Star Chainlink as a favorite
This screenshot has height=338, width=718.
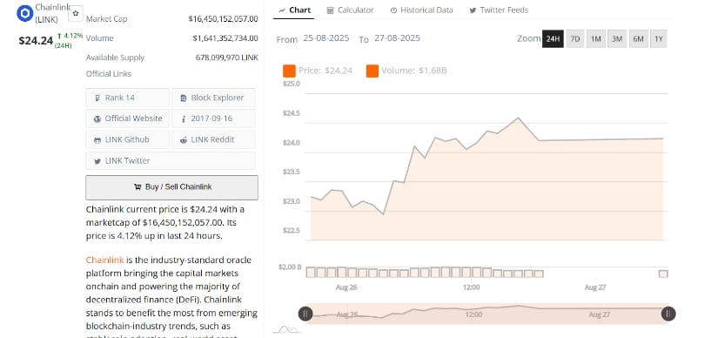click(76, 13)
